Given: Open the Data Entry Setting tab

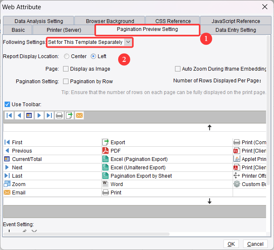Looking at the screenshot, I should point(236,30).
